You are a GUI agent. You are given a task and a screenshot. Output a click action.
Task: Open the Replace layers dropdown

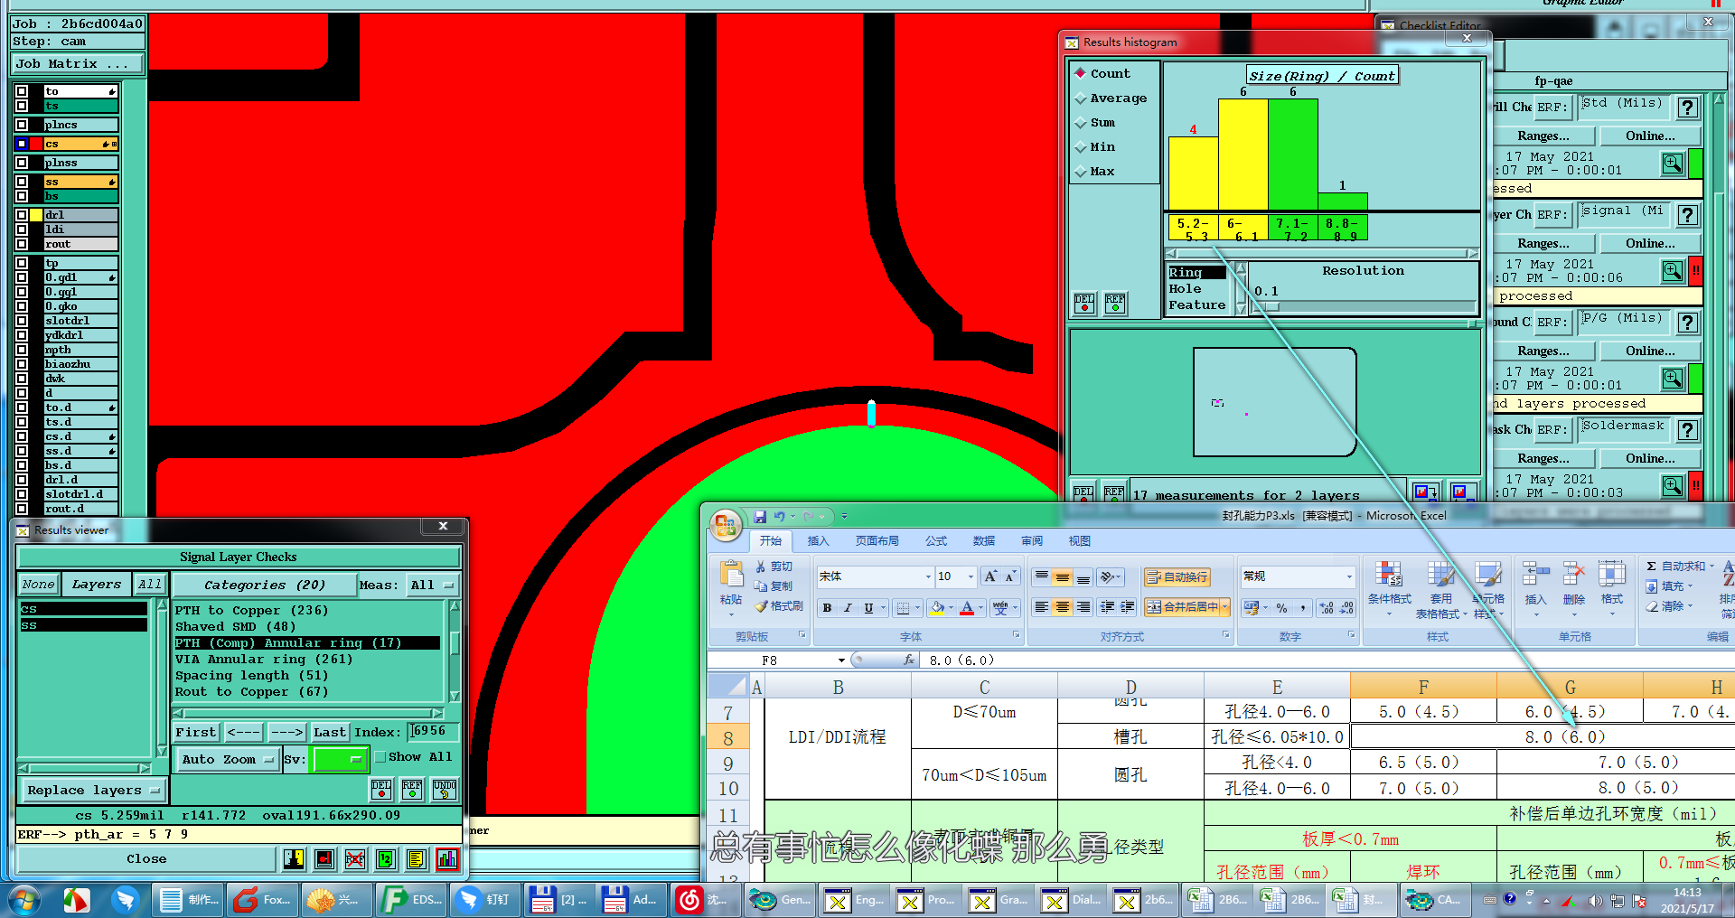pos(93,790)
